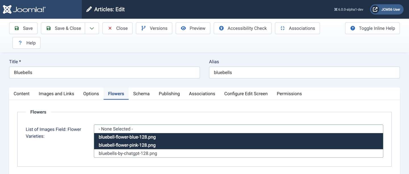Click the Save floppy disk icon
This screenshot has height=174, width=409.
coord(17,28)
